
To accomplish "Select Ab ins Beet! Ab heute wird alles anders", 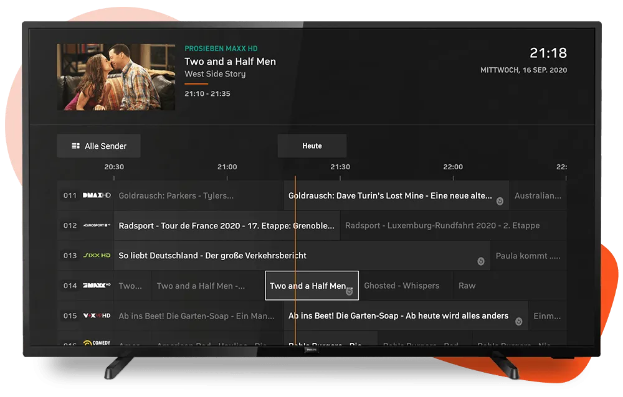I will pos(406,315).
